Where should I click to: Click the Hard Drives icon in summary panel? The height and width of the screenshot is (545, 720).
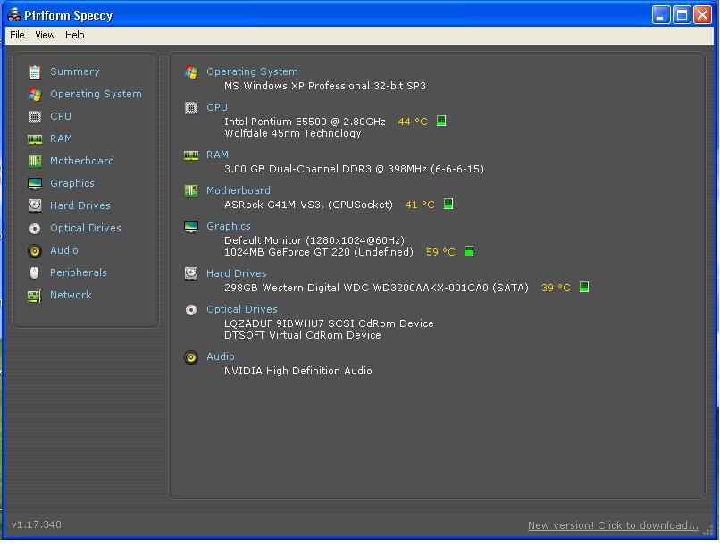pos(191,273)
